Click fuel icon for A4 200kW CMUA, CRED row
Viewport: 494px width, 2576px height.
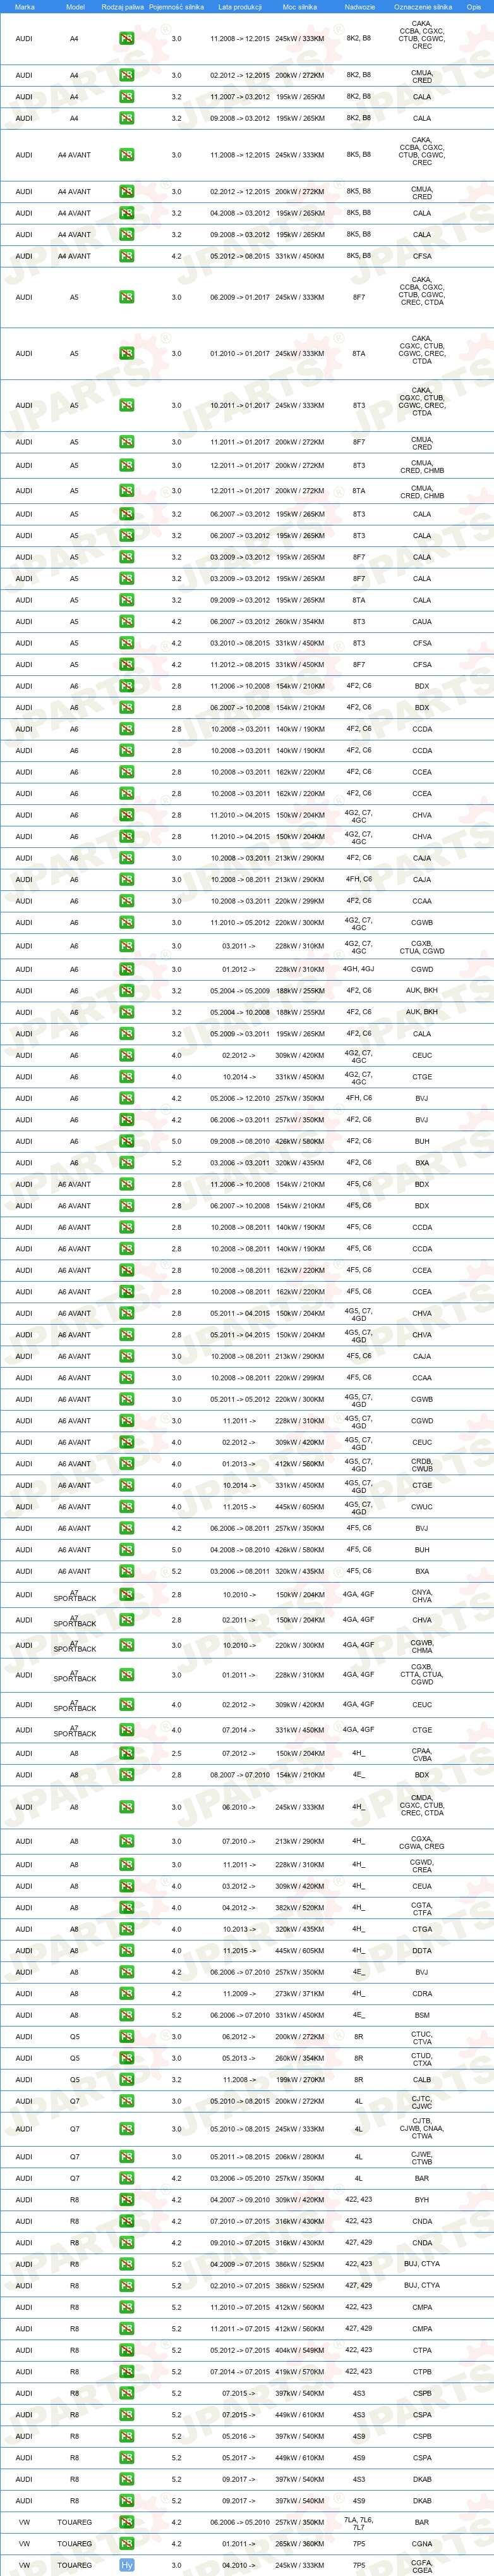coord(127,76)
